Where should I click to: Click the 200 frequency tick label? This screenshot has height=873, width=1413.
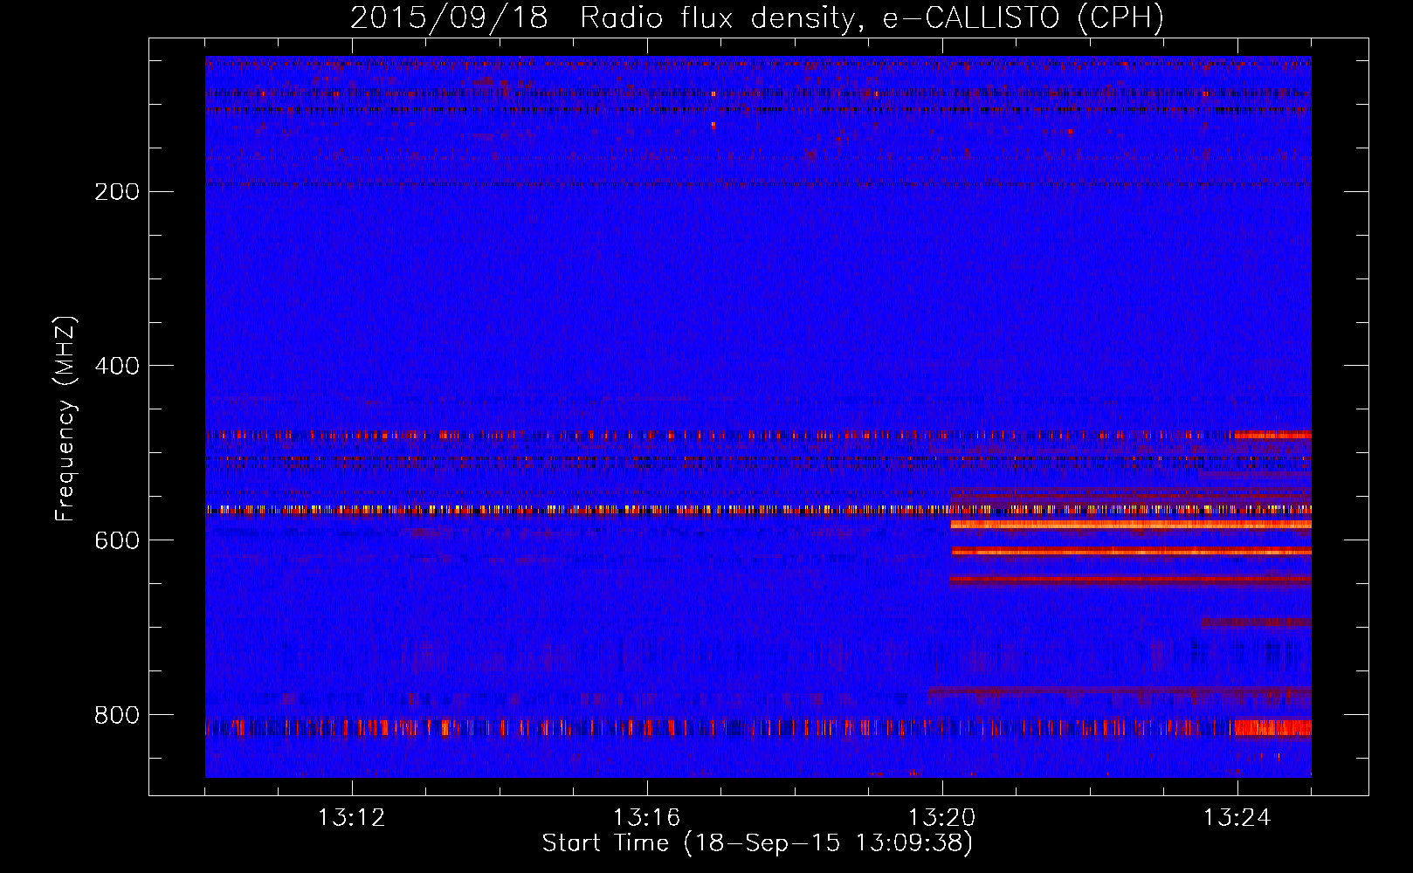tap(117, 192)
